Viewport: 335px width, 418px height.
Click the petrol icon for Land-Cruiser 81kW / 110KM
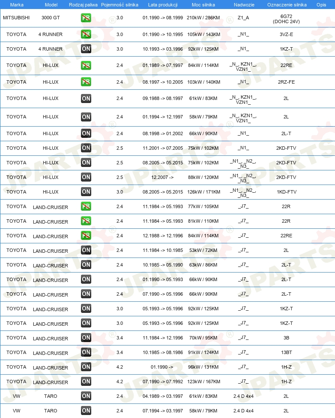click(x=86, y=221)
